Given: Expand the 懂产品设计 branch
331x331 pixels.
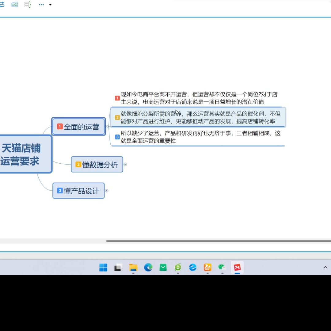Looking at the screenshot, I should 107,191.
